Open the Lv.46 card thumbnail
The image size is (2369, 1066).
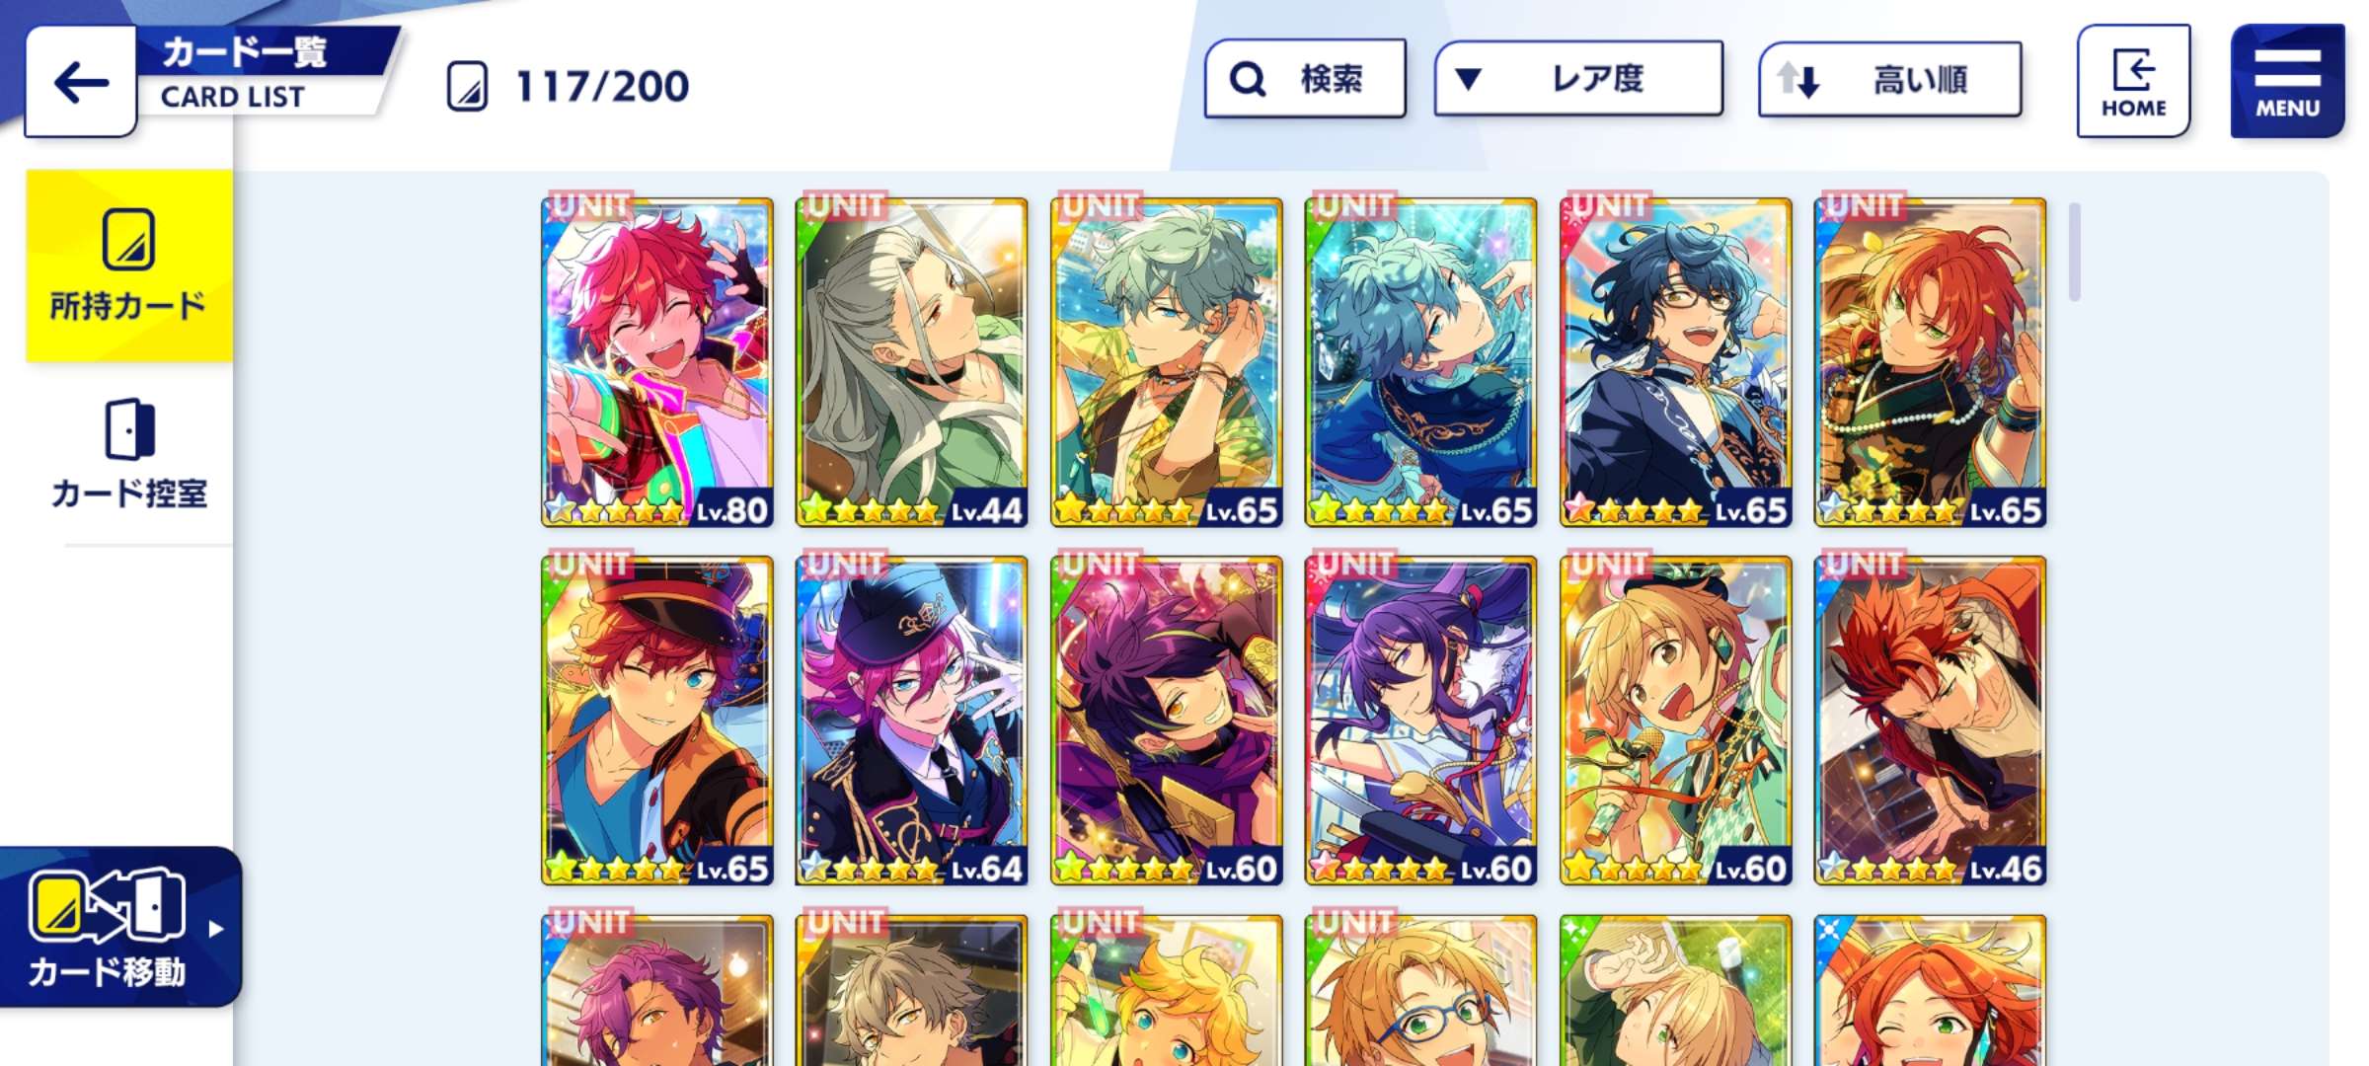(x=1930, y=720)
